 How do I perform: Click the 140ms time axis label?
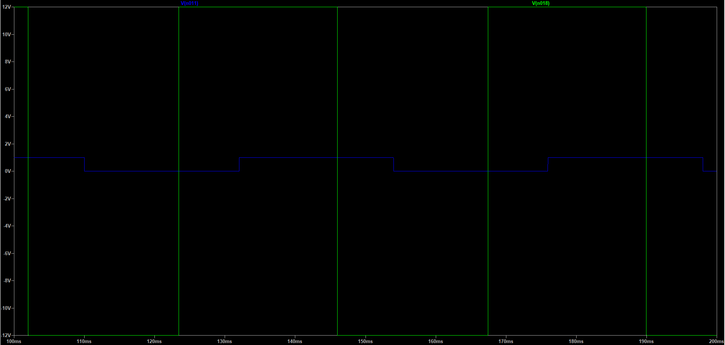pos(295,341)
